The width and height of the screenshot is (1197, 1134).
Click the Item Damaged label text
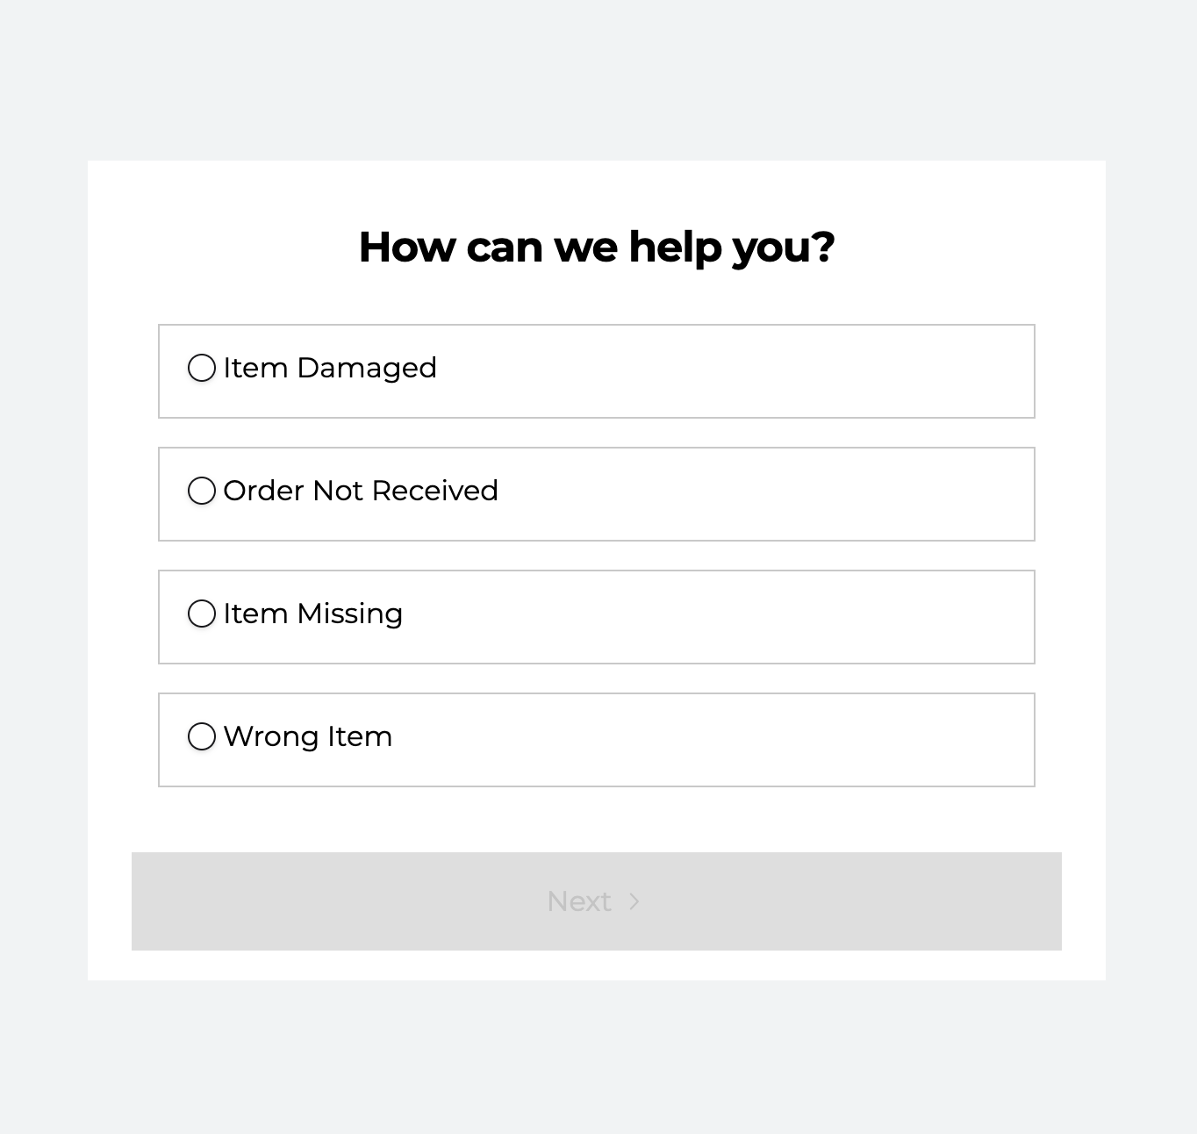click(x=330, y=369)
